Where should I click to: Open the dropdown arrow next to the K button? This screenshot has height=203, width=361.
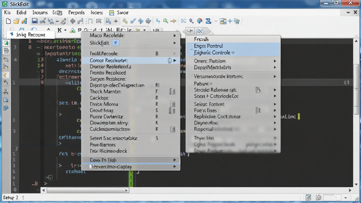tap(65, 30)
